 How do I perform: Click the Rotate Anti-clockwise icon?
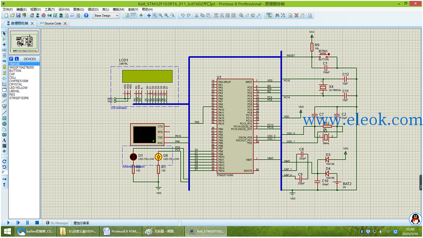pyautogui.click(x=4, y=167)
